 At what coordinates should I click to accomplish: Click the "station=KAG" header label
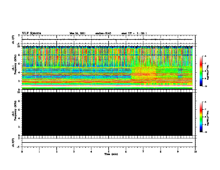[x=103, y=33]
